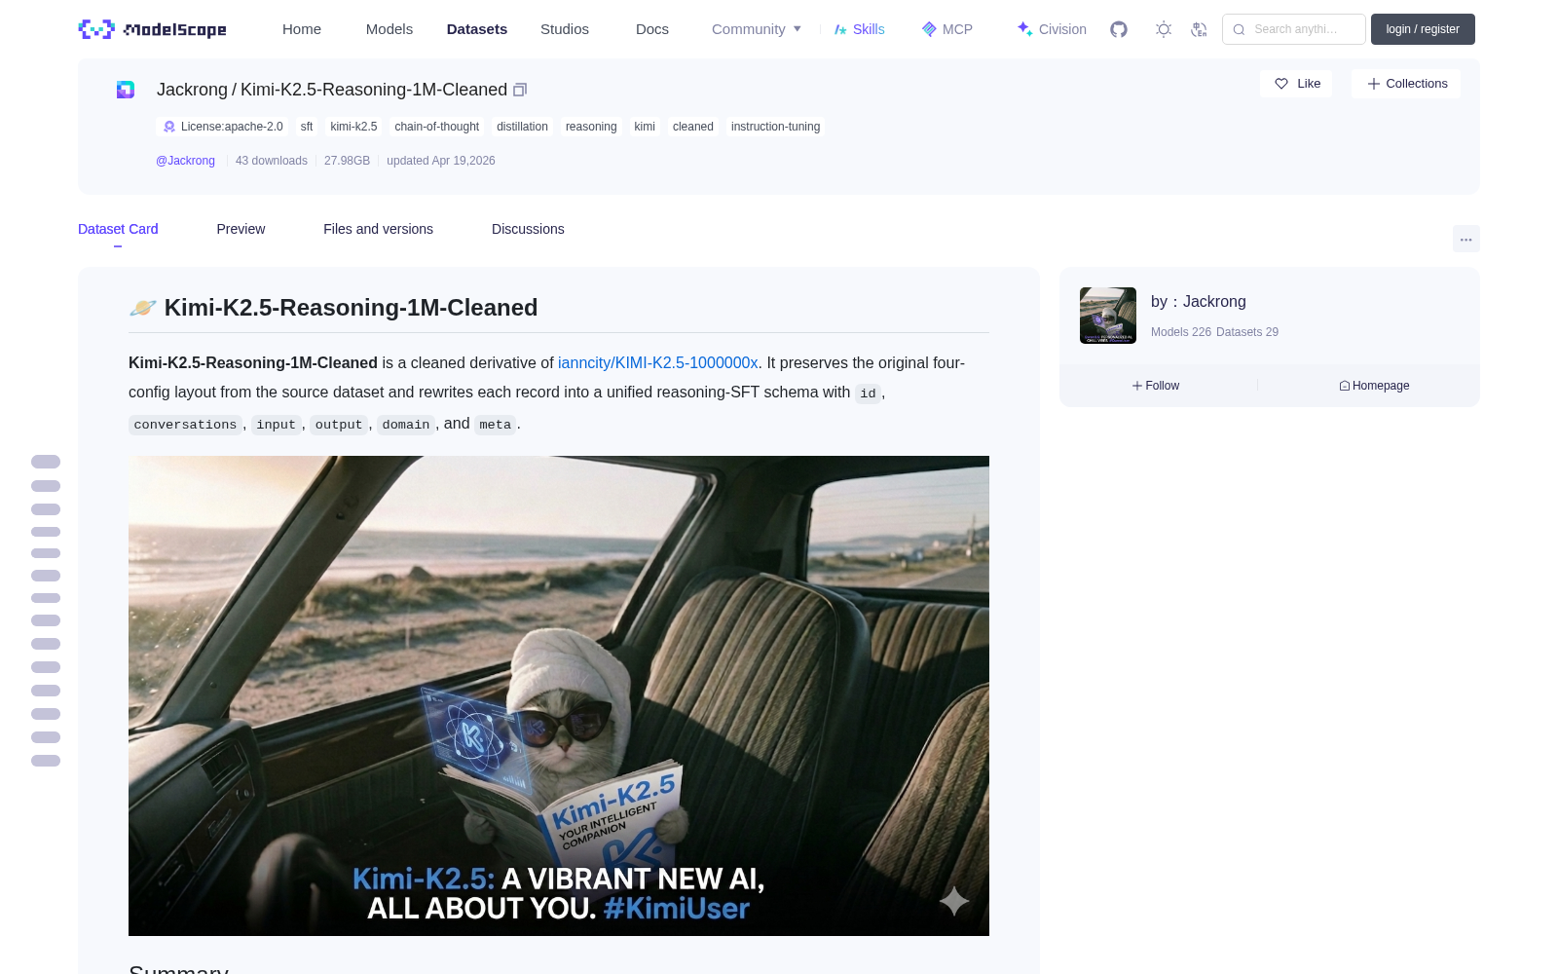Click the Kimi-K2.5 cat banner image
This screenshot has width=1558, height=974.
[559, 695]
